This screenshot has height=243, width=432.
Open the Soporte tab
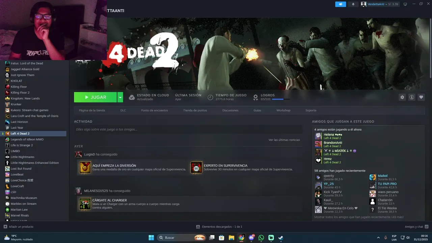[x=311, y=110]
